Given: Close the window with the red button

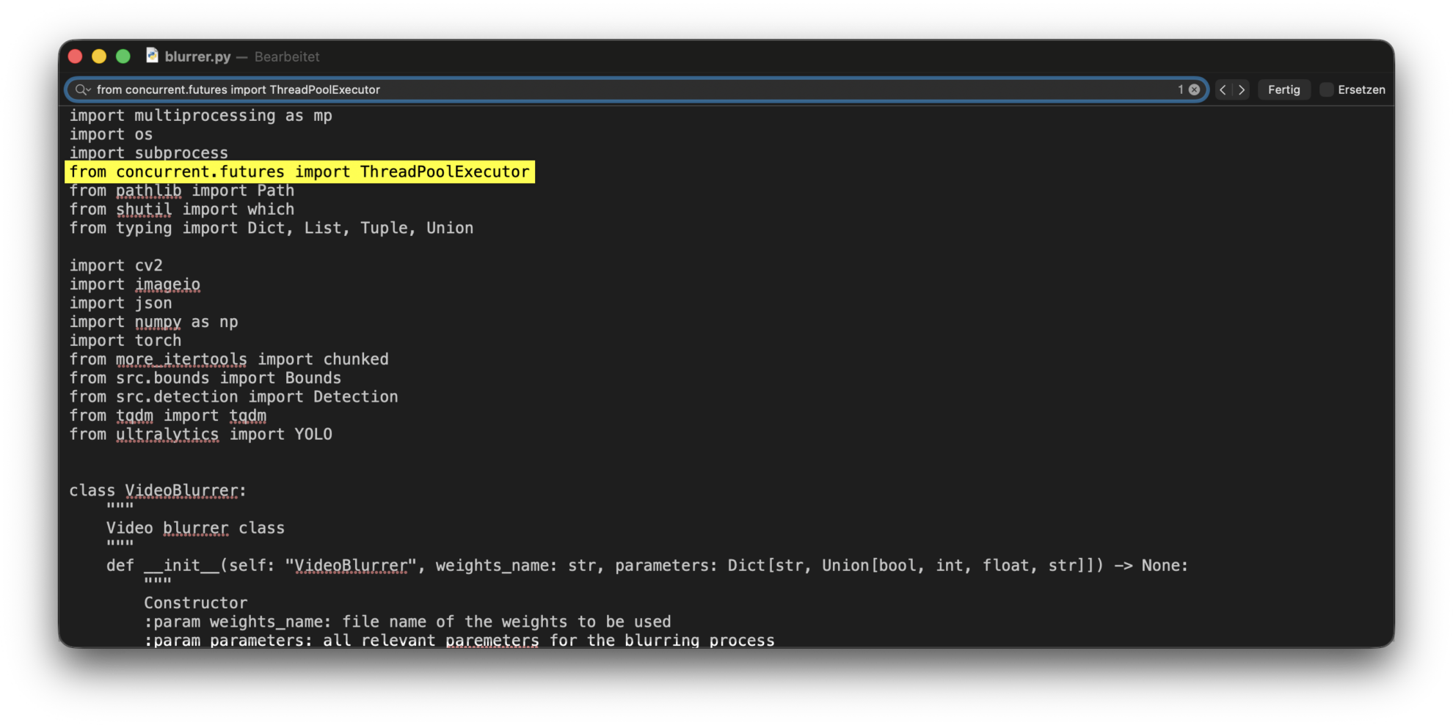Looking at the screenshot, I should pyautogui.click(x=76, y=56).
